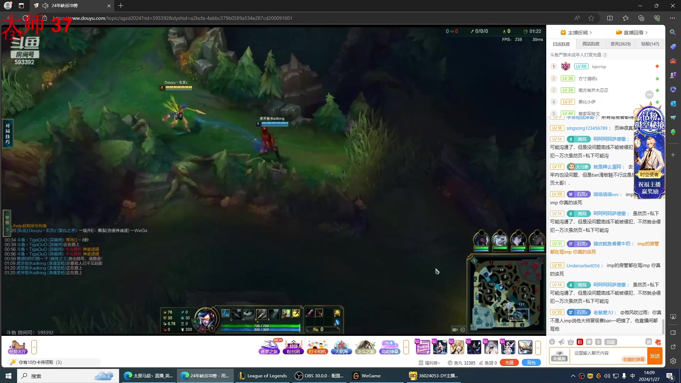The image size is (681, 383).
Task: Open the 任务大厅 task hall icon
Action: point(18,347)
